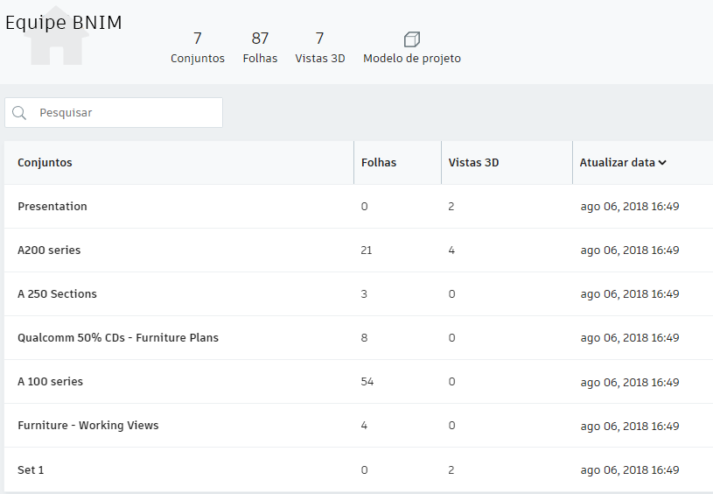Click the Equipe BNIM project title
The height and width of the screenshot is (494, 713).
pyautogui.click(x=64, y=23)
